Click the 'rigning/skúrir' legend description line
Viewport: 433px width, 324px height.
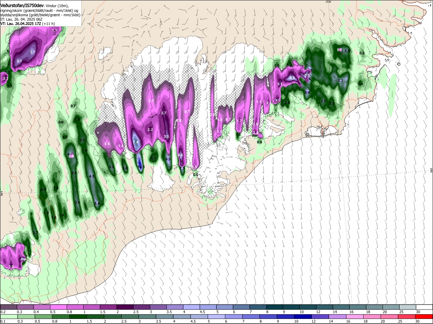(39, 10)
